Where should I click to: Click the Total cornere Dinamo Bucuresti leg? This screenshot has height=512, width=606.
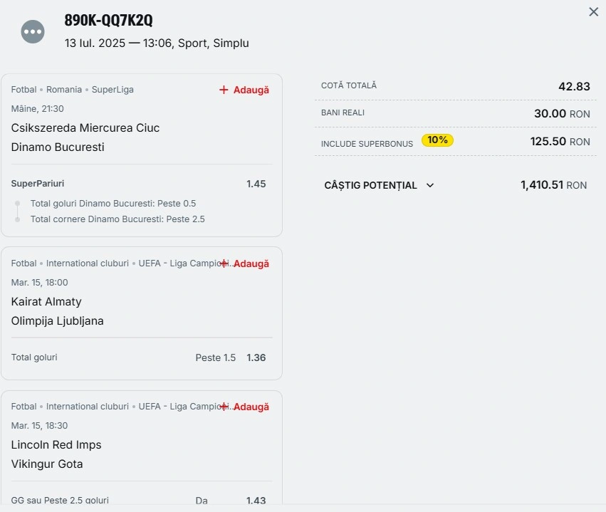(117, 219)
